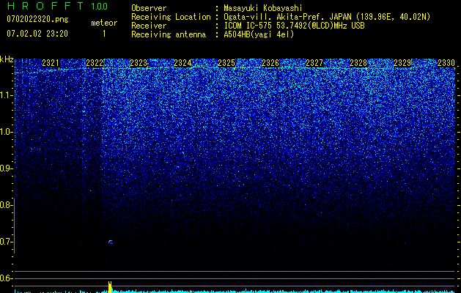Click the meteor label
Viewport: 461px width, 293px height.
tap(104, 23)
